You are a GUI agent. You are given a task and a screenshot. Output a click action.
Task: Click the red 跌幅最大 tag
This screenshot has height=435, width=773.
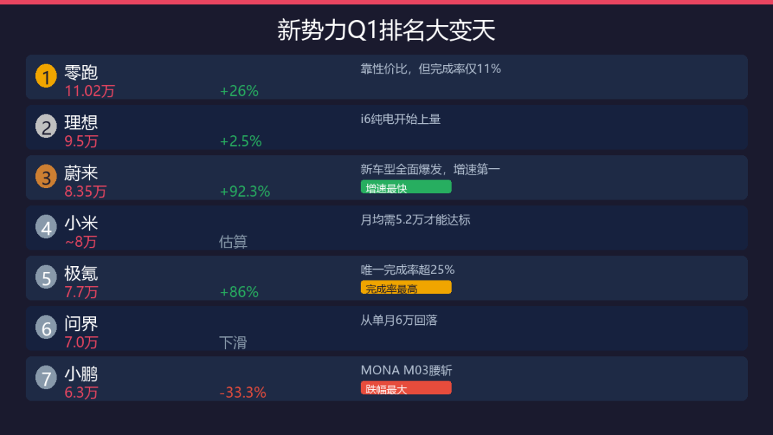[x=406, y=388]
